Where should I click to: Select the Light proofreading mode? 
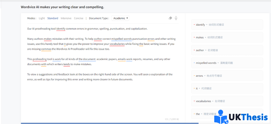pos(42,18)
